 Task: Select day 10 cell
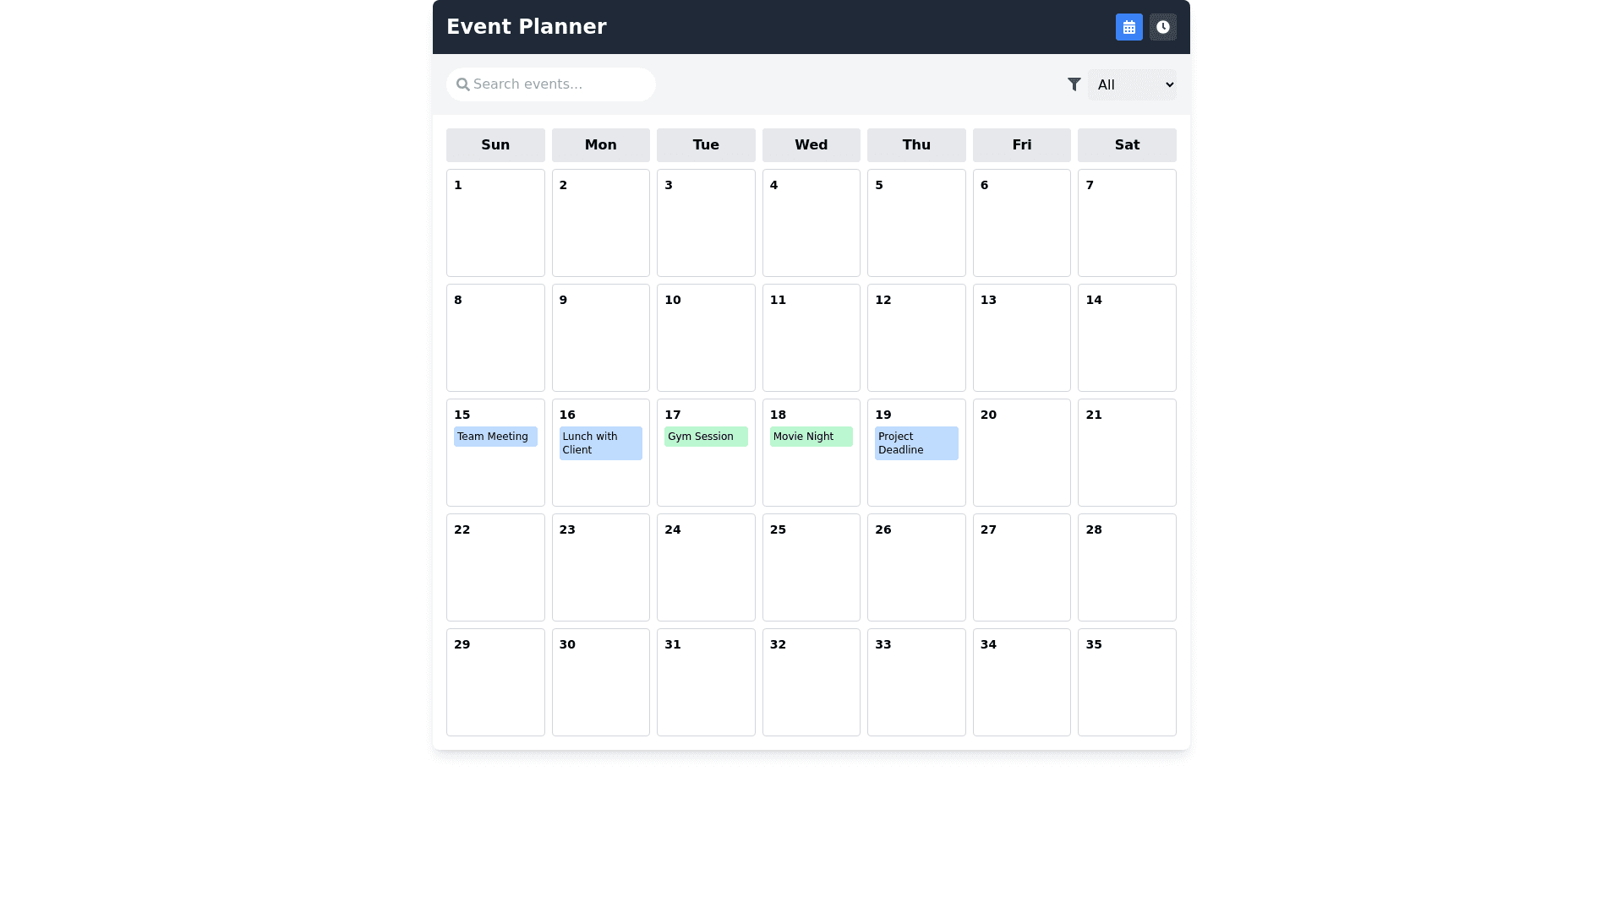[x=706, y=338]
